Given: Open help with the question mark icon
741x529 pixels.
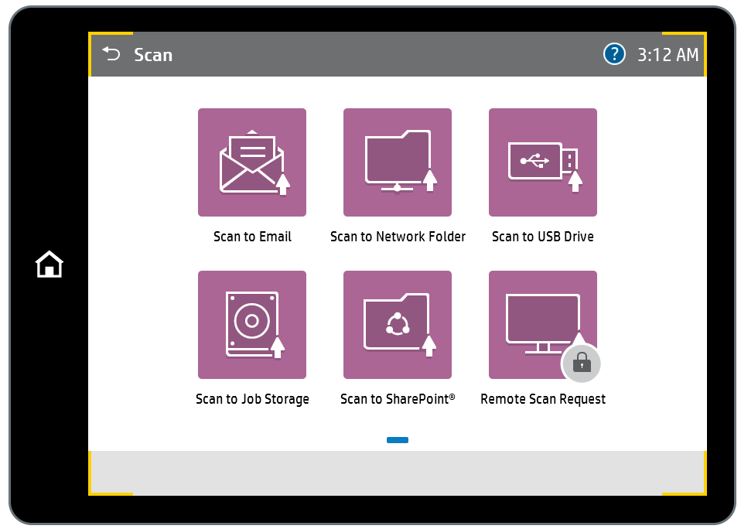Looking at the screenshot, I should 614,54.
